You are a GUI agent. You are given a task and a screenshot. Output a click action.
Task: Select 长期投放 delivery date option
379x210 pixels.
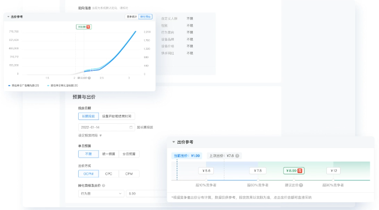88,116
